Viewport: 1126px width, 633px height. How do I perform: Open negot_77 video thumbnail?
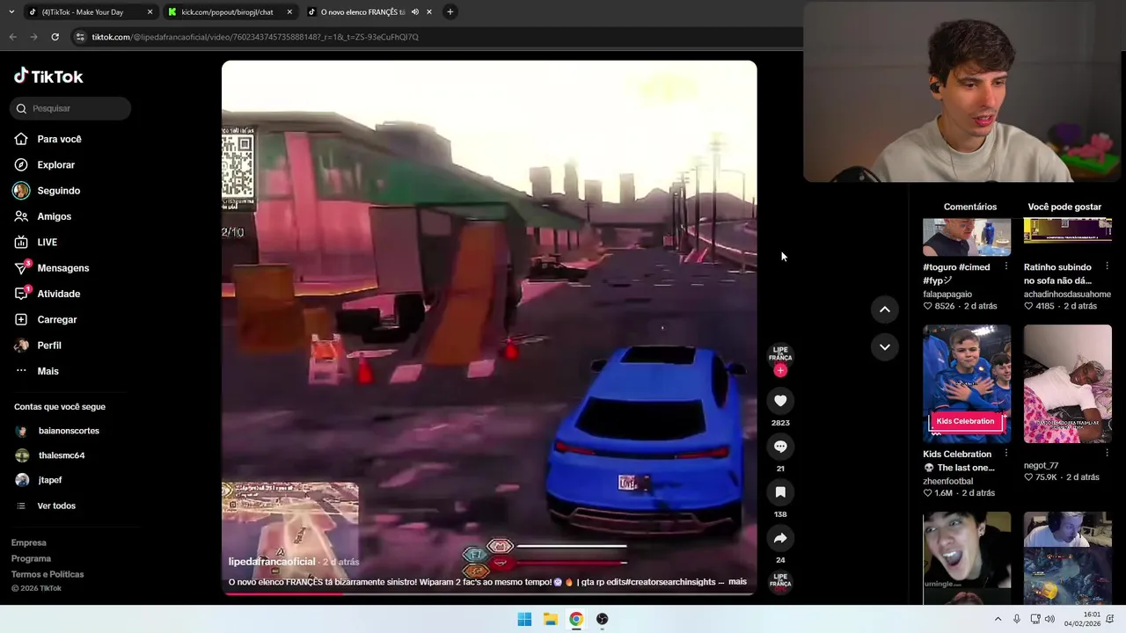point(1068,384)
